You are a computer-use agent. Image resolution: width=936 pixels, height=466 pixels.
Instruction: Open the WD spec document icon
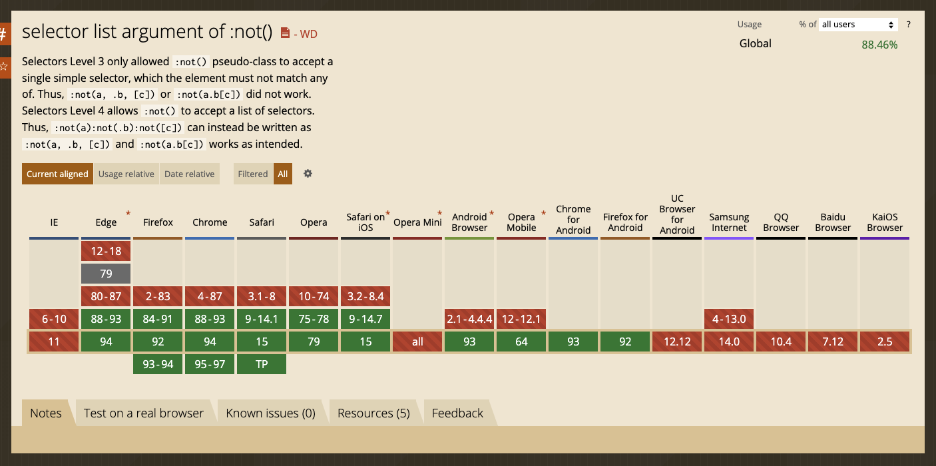(x=285, y=33)
